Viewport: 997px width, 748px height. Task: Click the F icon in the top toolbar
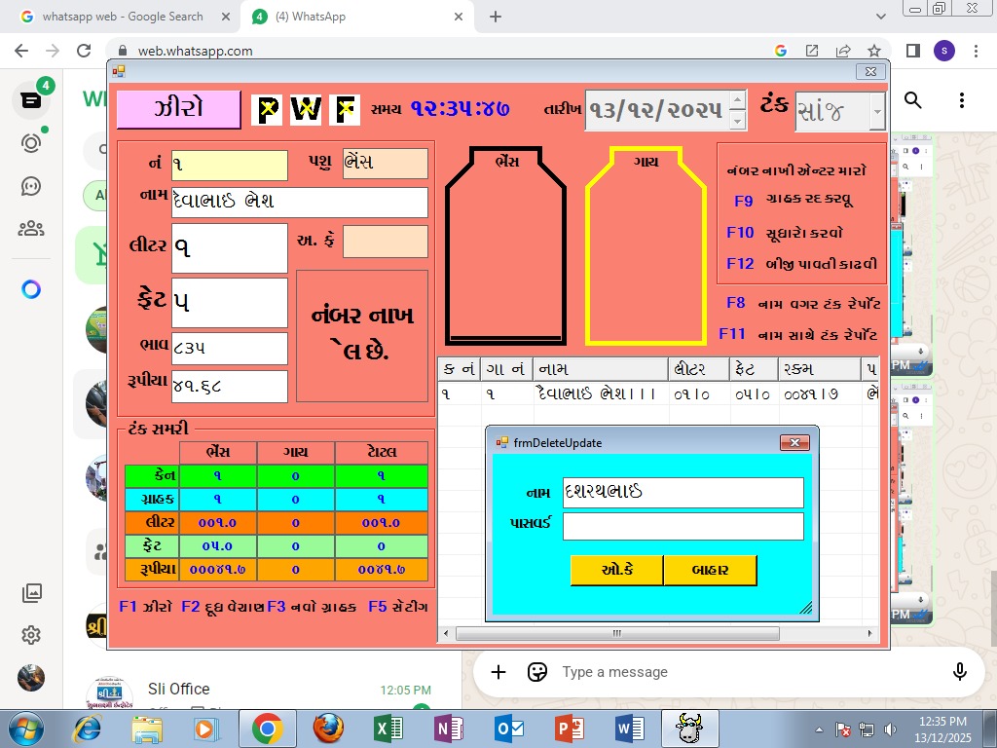[344, 109]
